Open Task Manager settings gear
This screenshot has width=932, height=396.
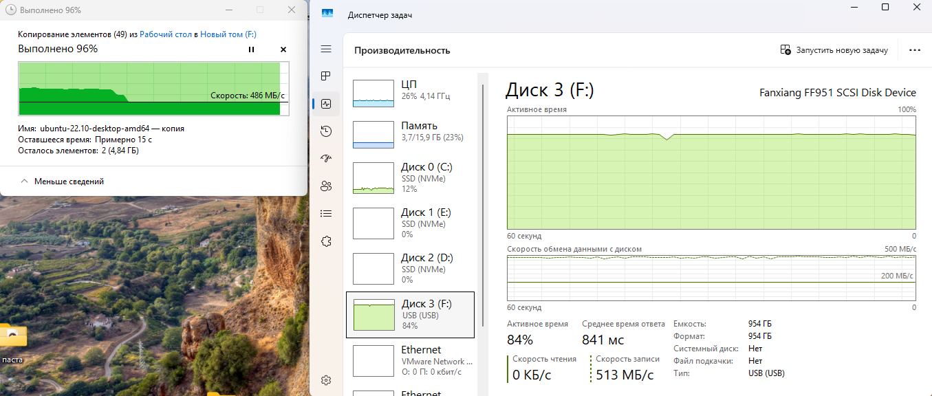click(326, 380)
